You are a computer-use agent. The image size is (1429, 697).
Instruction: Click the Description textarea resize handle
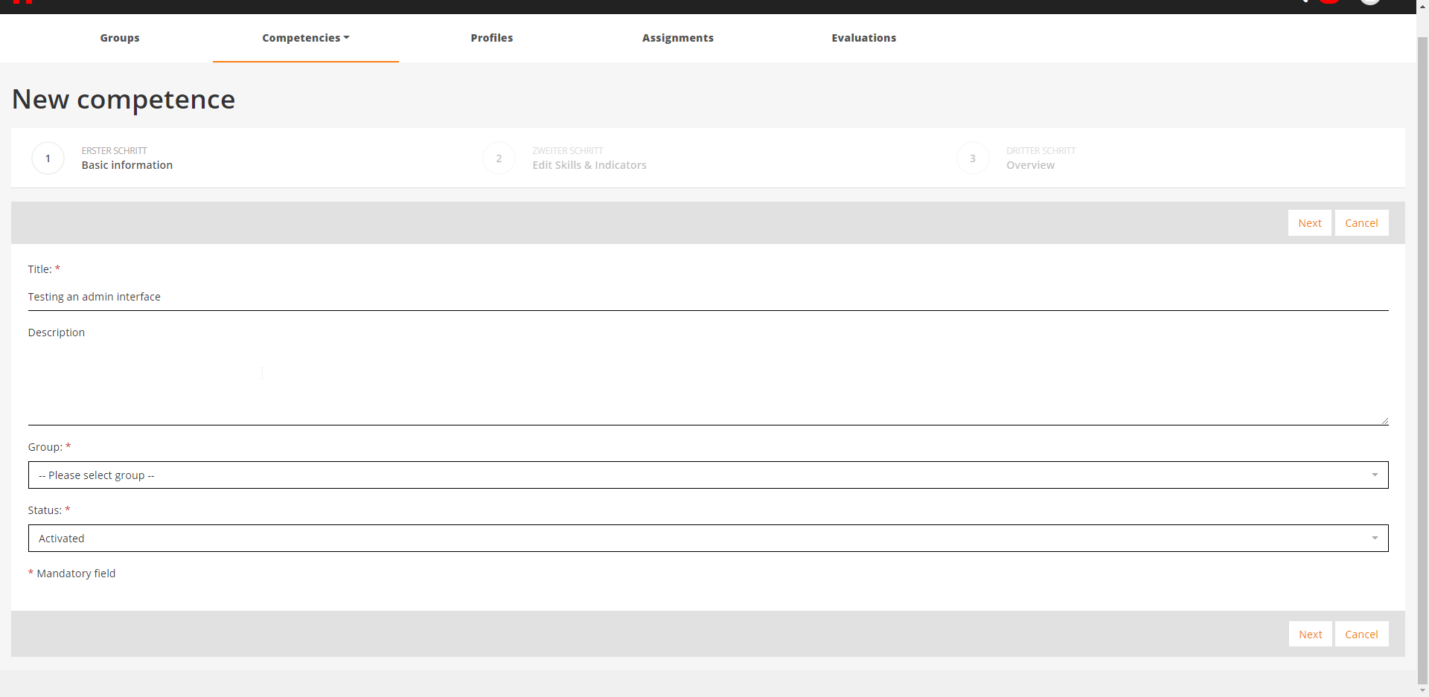pos(1384,421)
